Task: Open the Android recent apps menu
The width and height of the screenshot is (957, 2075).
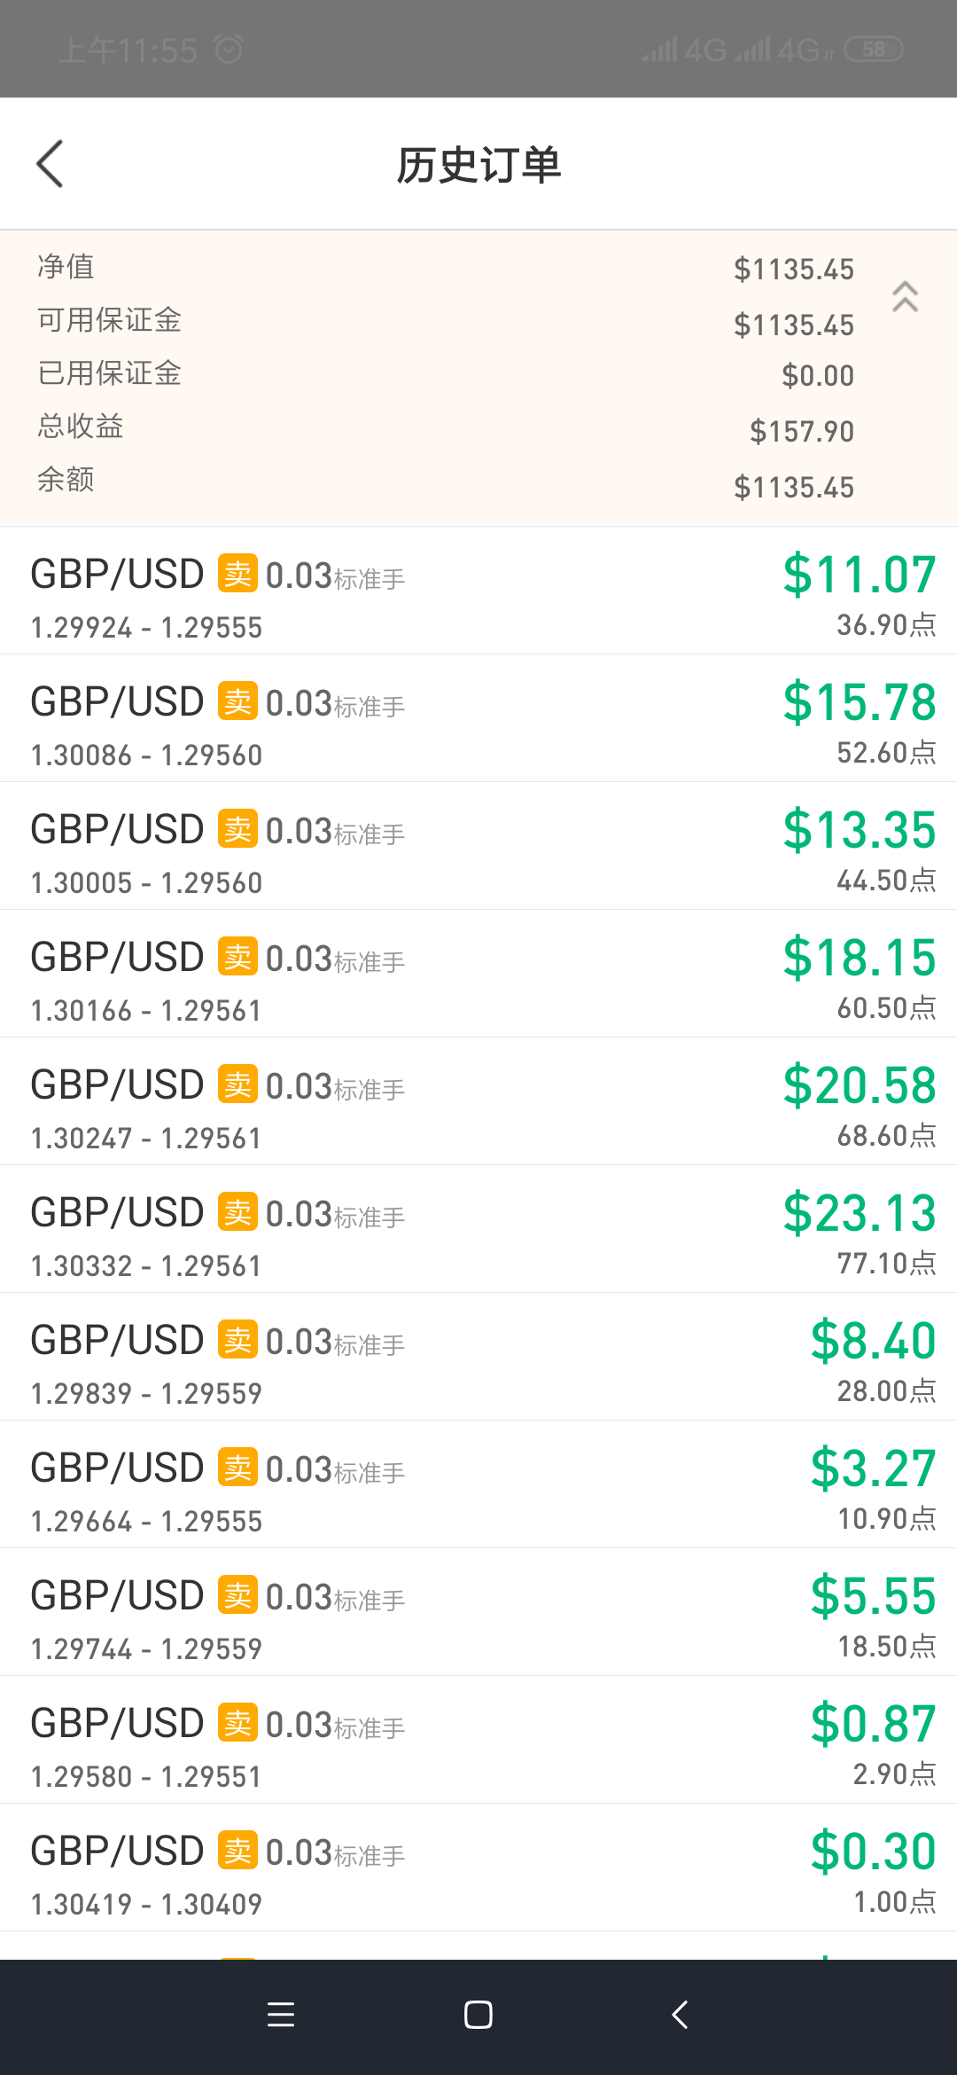Action: pos(281,2015)
